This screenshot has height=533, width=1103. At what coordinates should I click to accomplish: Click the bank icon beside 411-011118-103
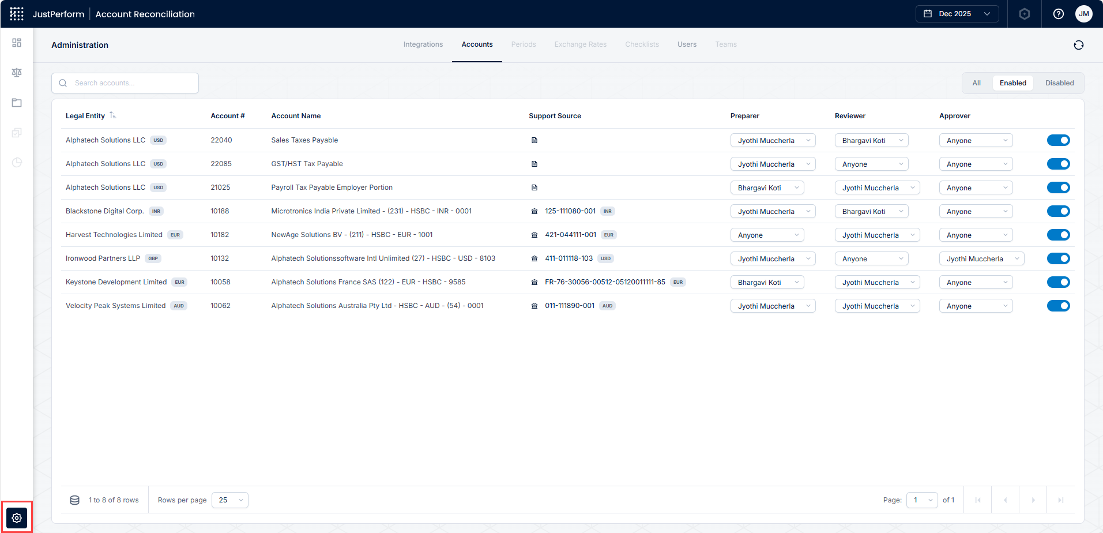[x=534, y=258]
